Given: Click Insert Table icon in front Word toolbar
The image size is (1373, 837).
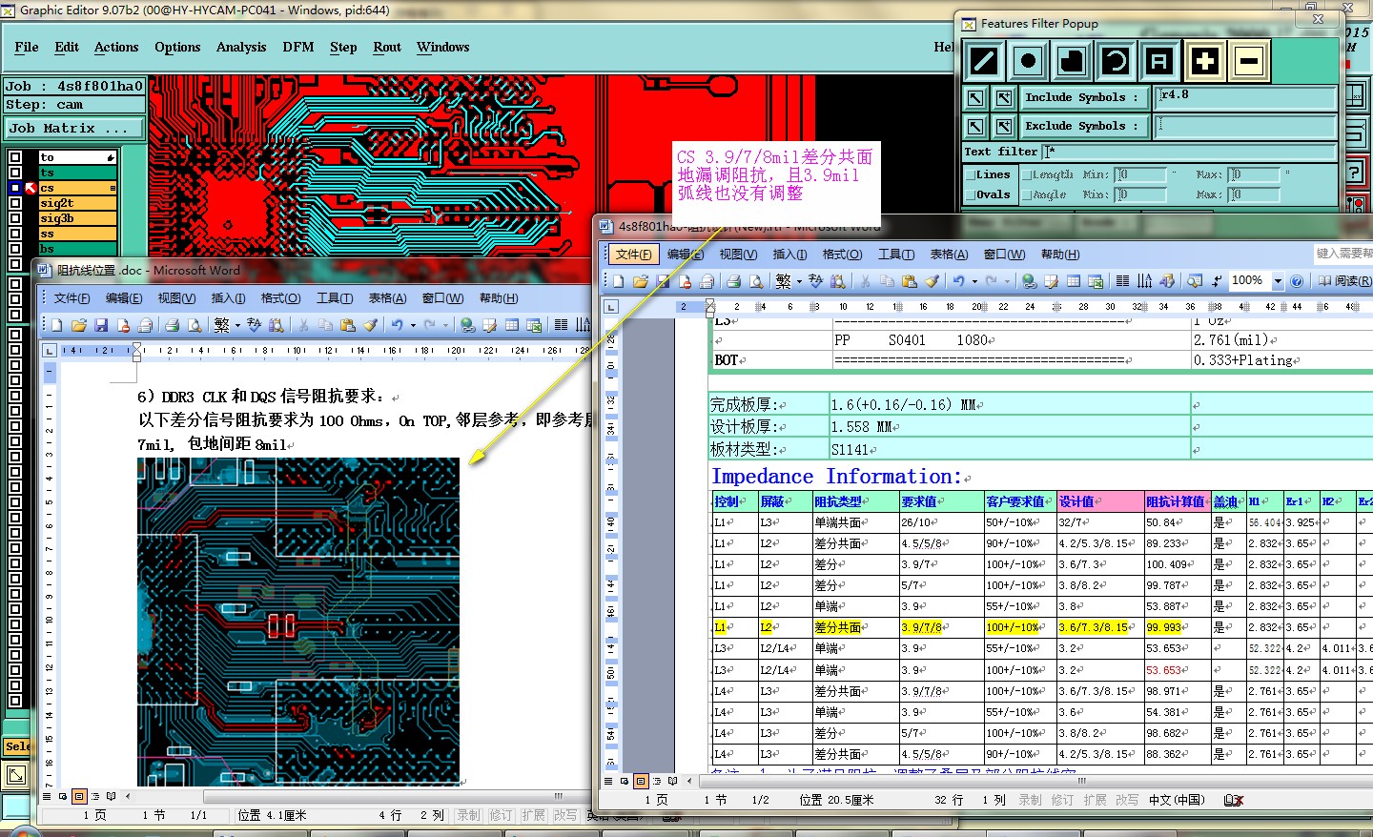Looking at the screenshot, I should click(x=1073, y=281).
